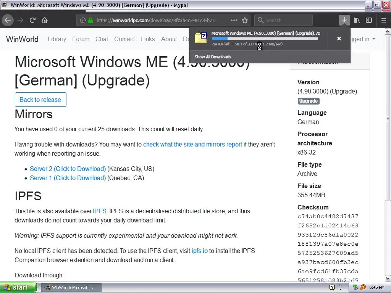Download from Server 2 Kansas City
The image size is (391, 293).
[68, 169]
